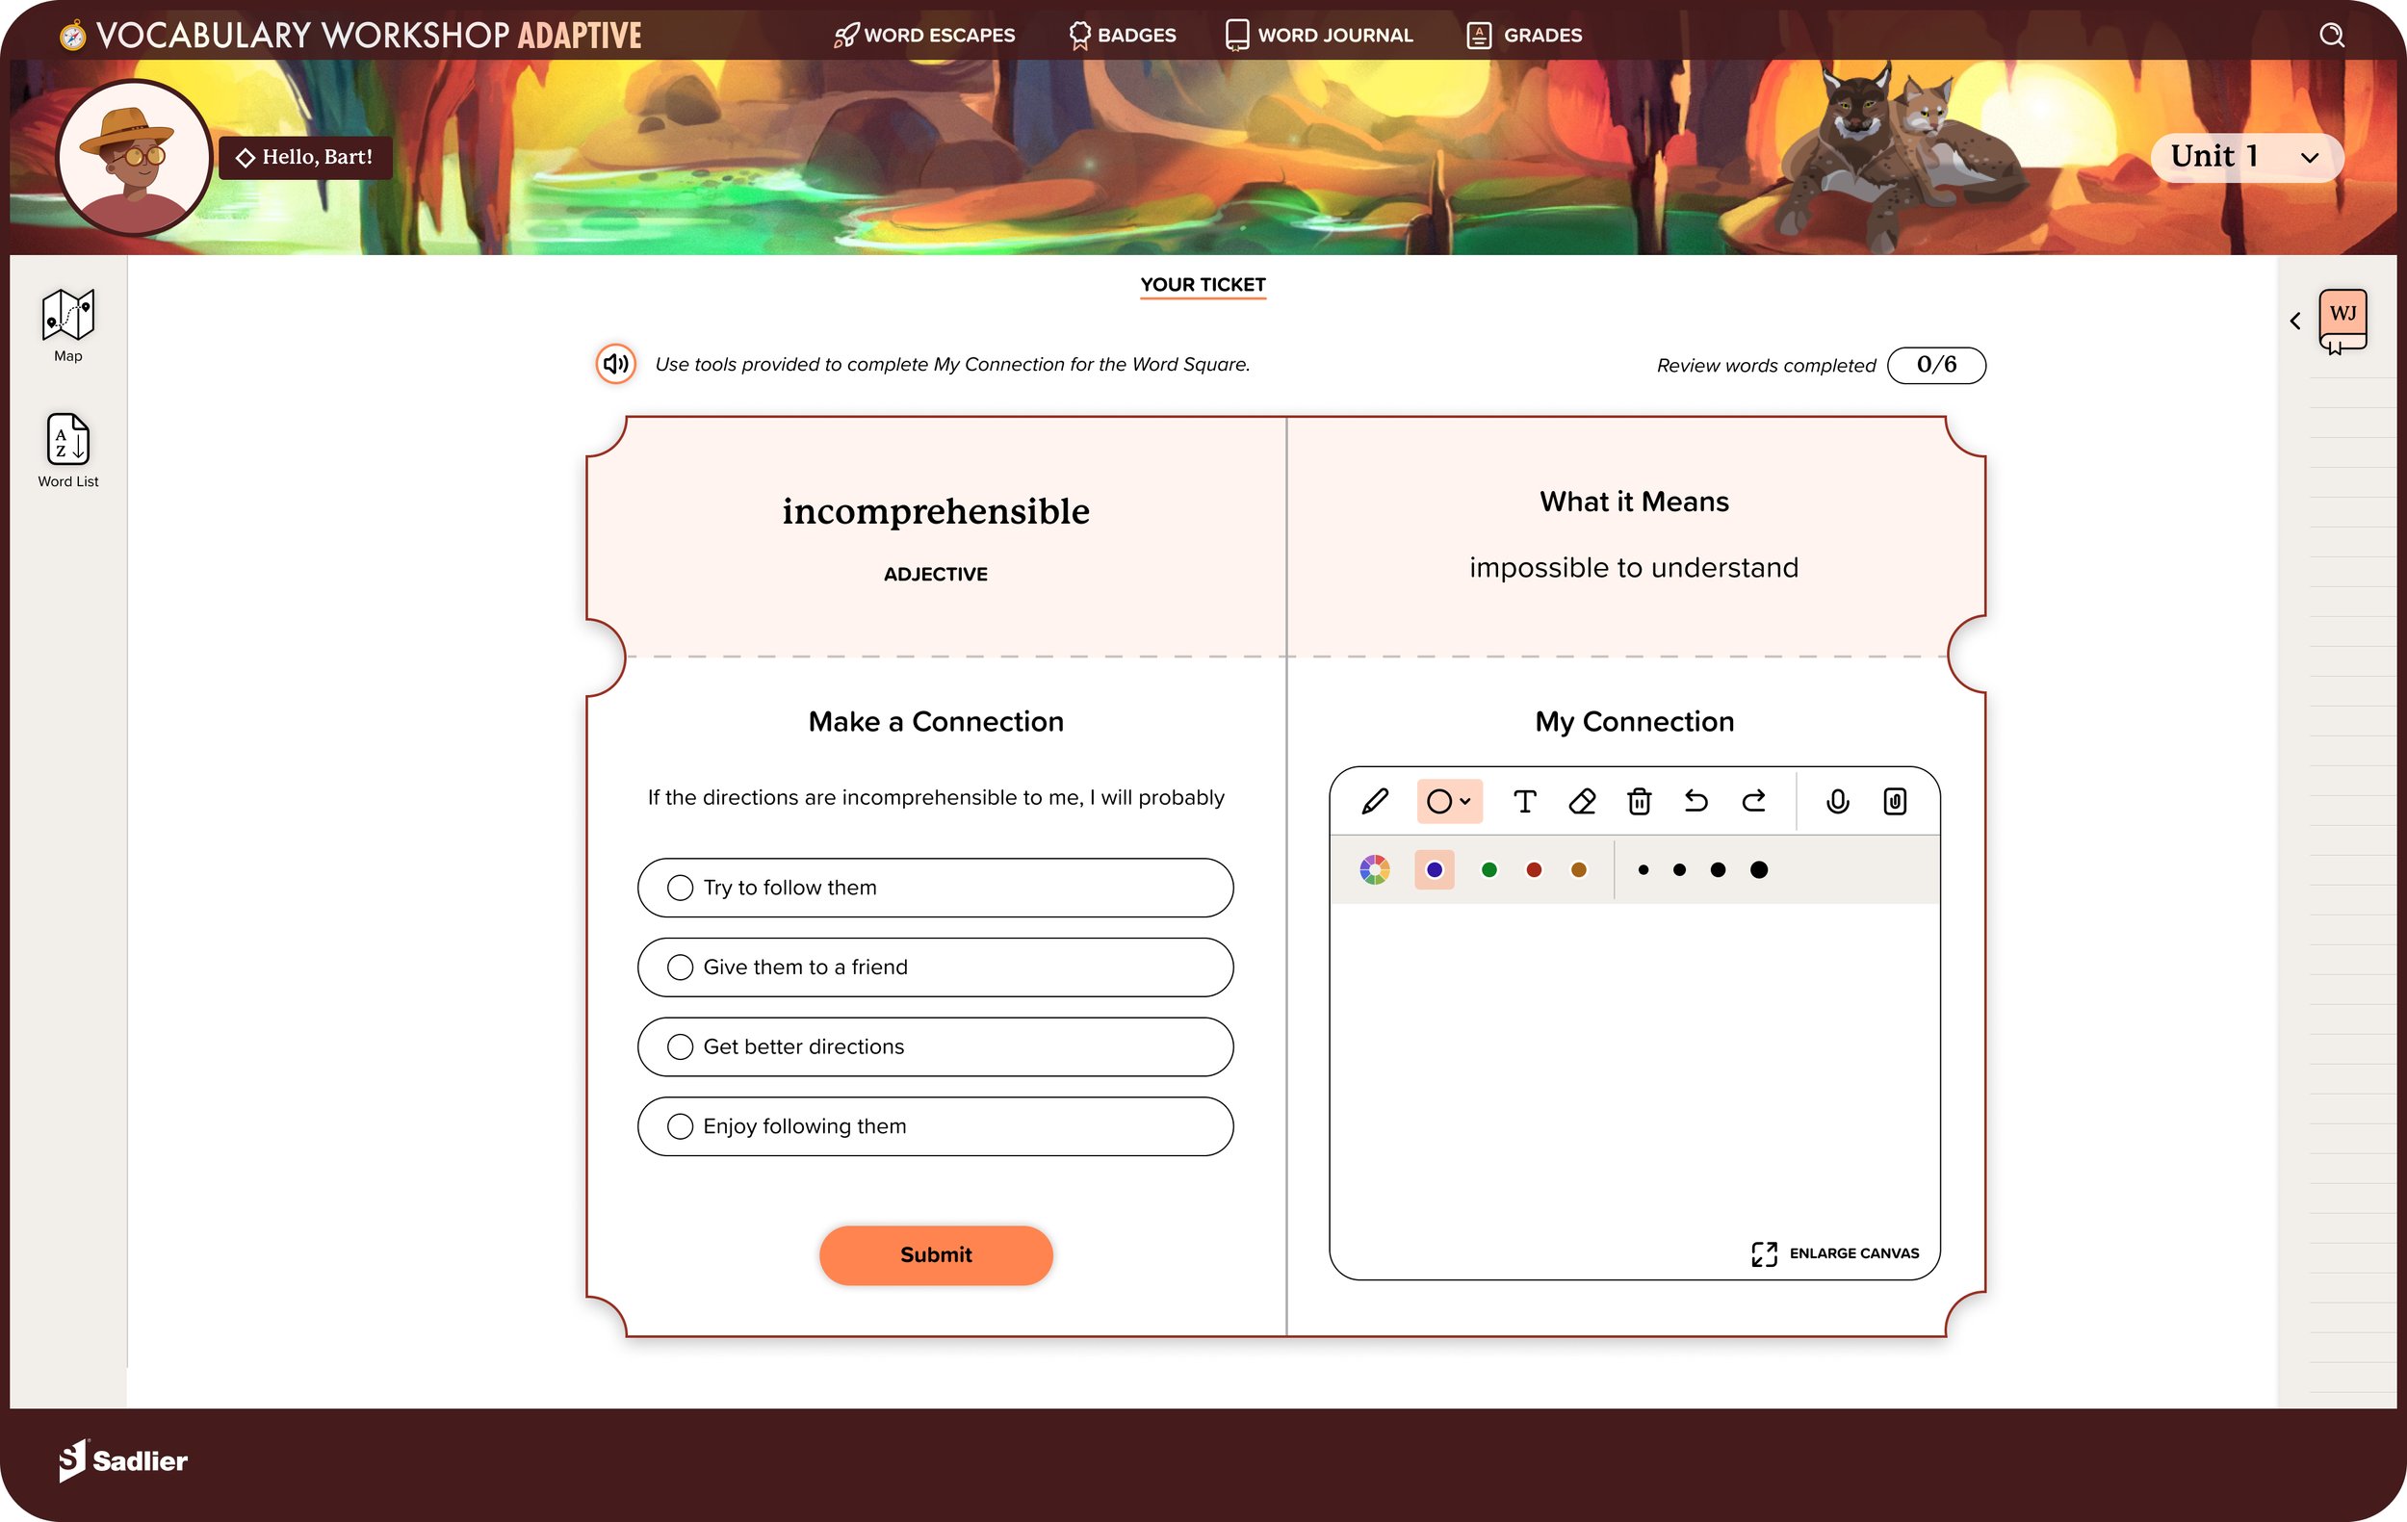Click the paperclip attachment icon
Image resolution: width=2407 pixels, height=1522 pixels.
[x=1894, y=802]
